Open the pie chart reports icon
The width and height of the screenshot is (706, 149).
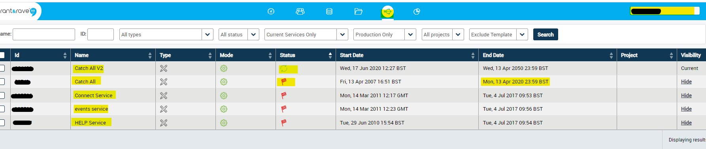click(417, 11)
